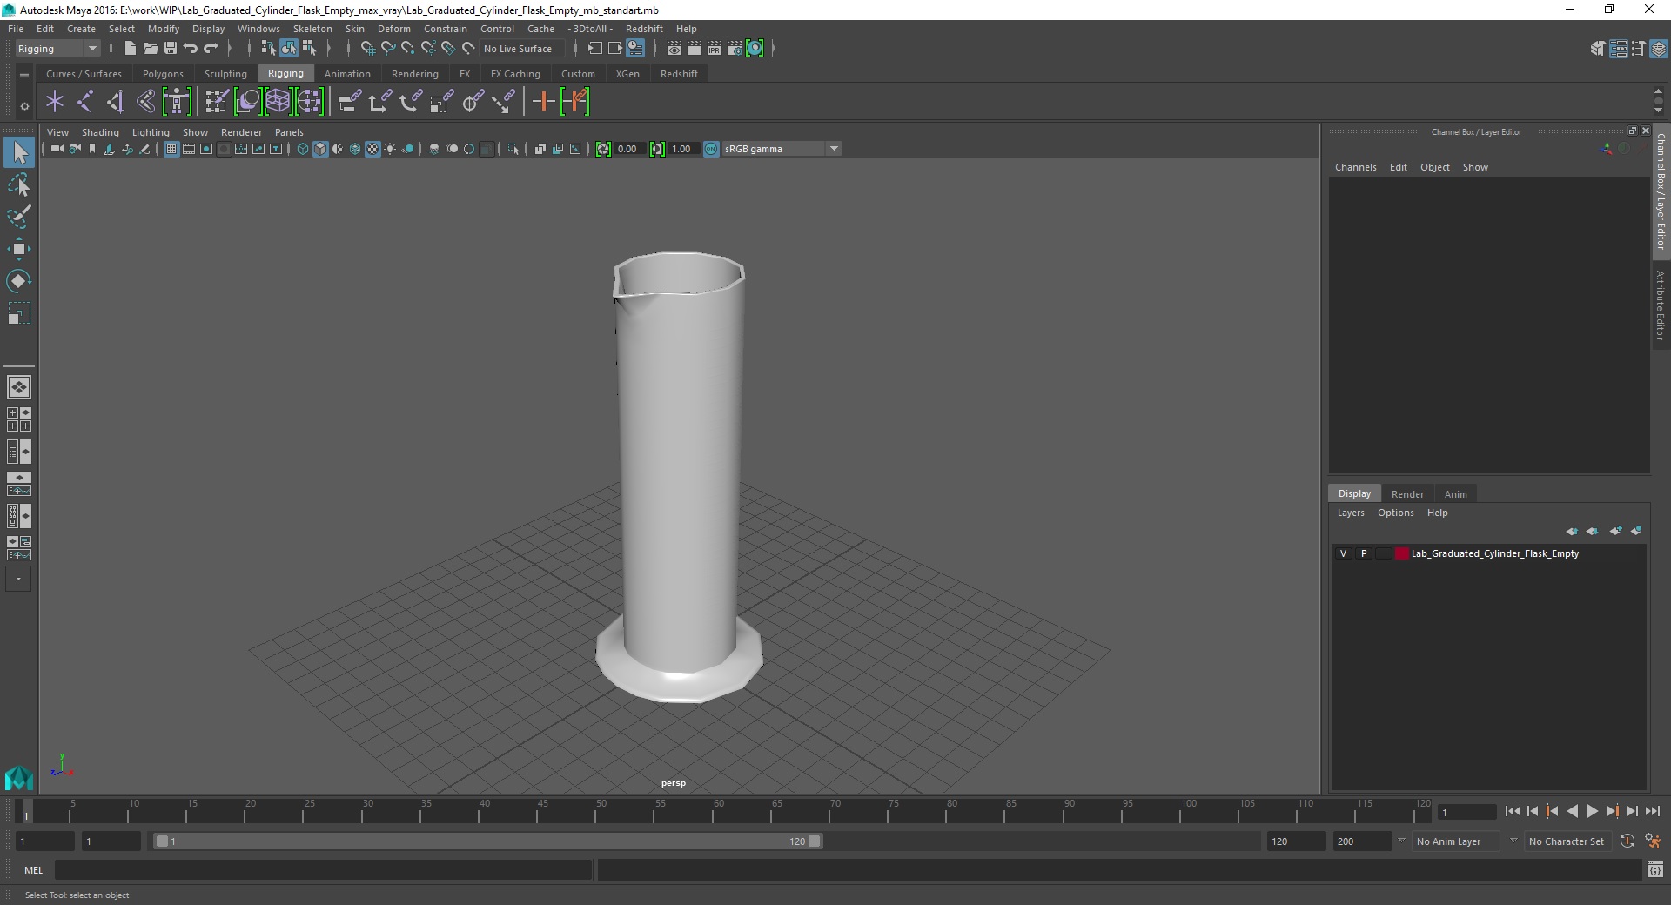Click the MEL command line input
Viewport: 1671px width, 905px height.
pos(324,869)
